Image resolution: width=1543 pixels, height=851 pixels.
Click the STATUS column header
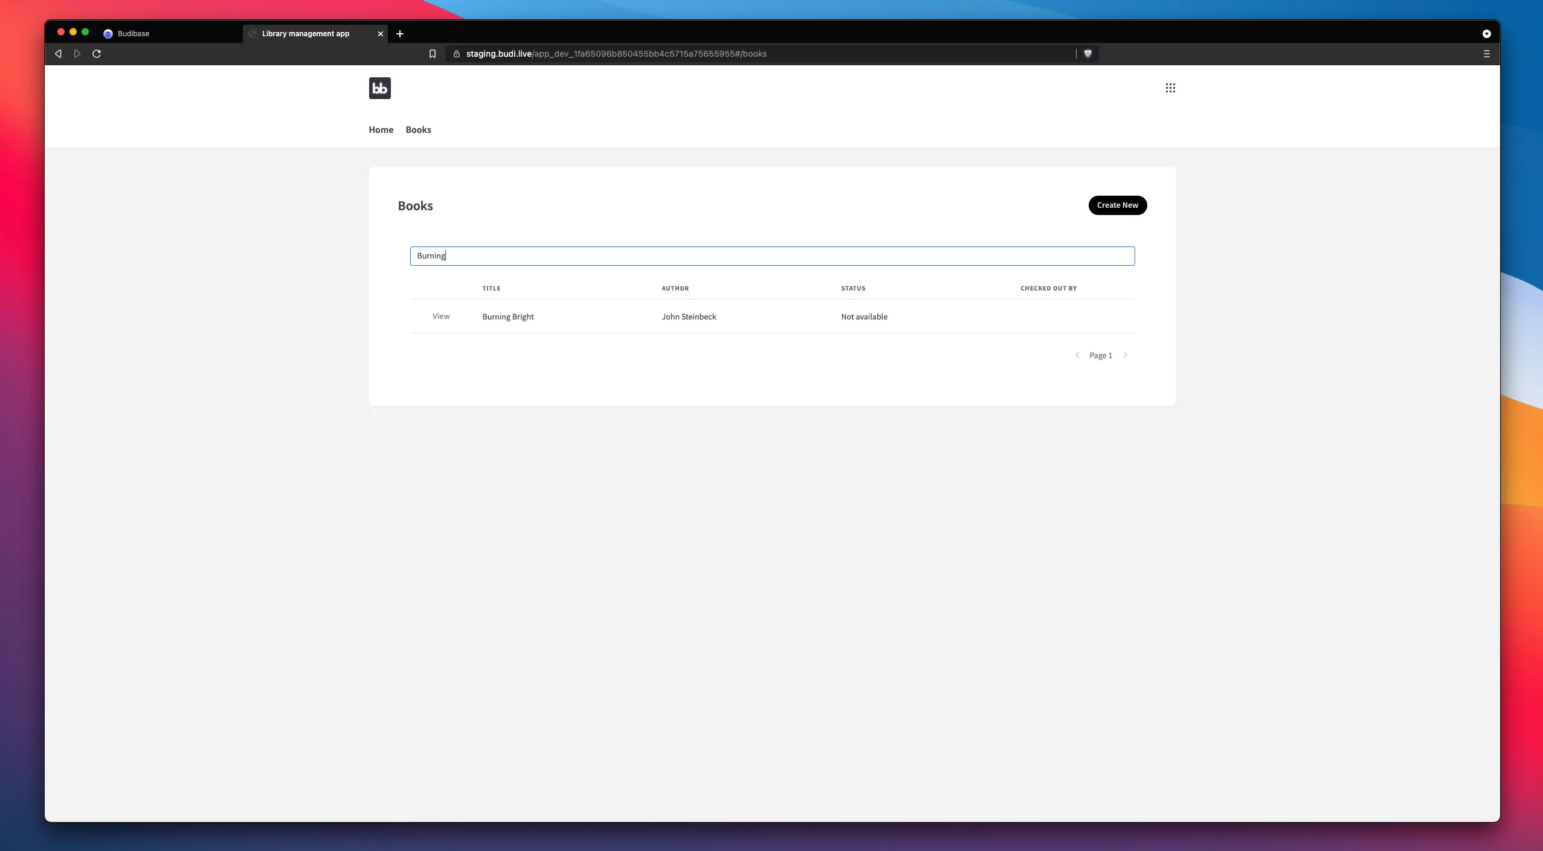click(853, 288)
